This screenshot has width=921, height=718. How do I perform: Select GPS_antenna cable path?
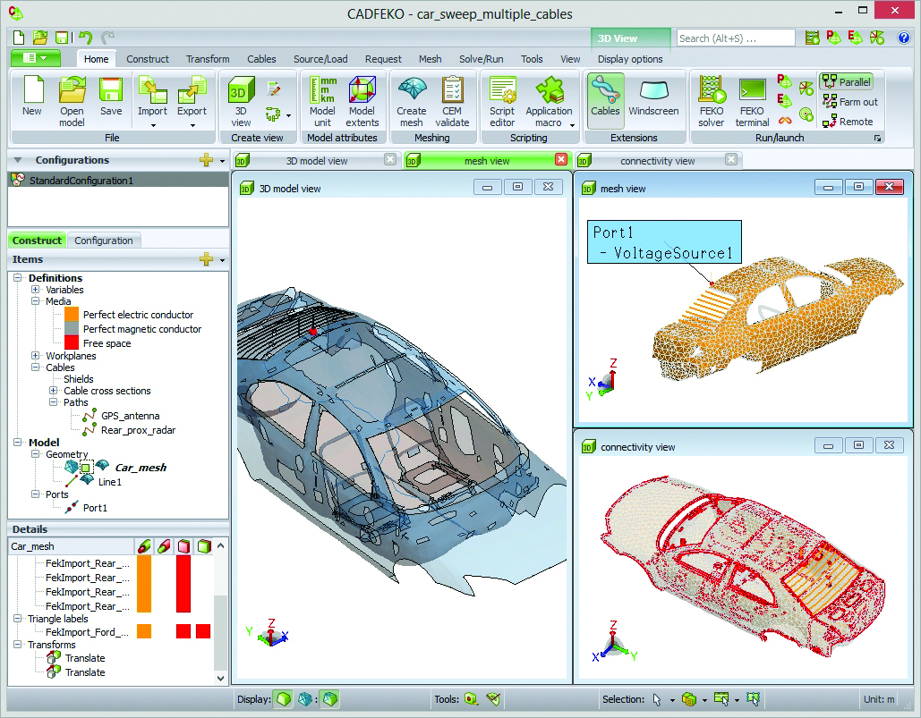(131, 416)
